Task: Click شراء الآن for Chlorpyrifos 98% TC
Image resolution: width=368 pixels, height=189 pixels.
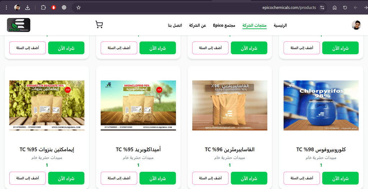Action: coord(340,178)
